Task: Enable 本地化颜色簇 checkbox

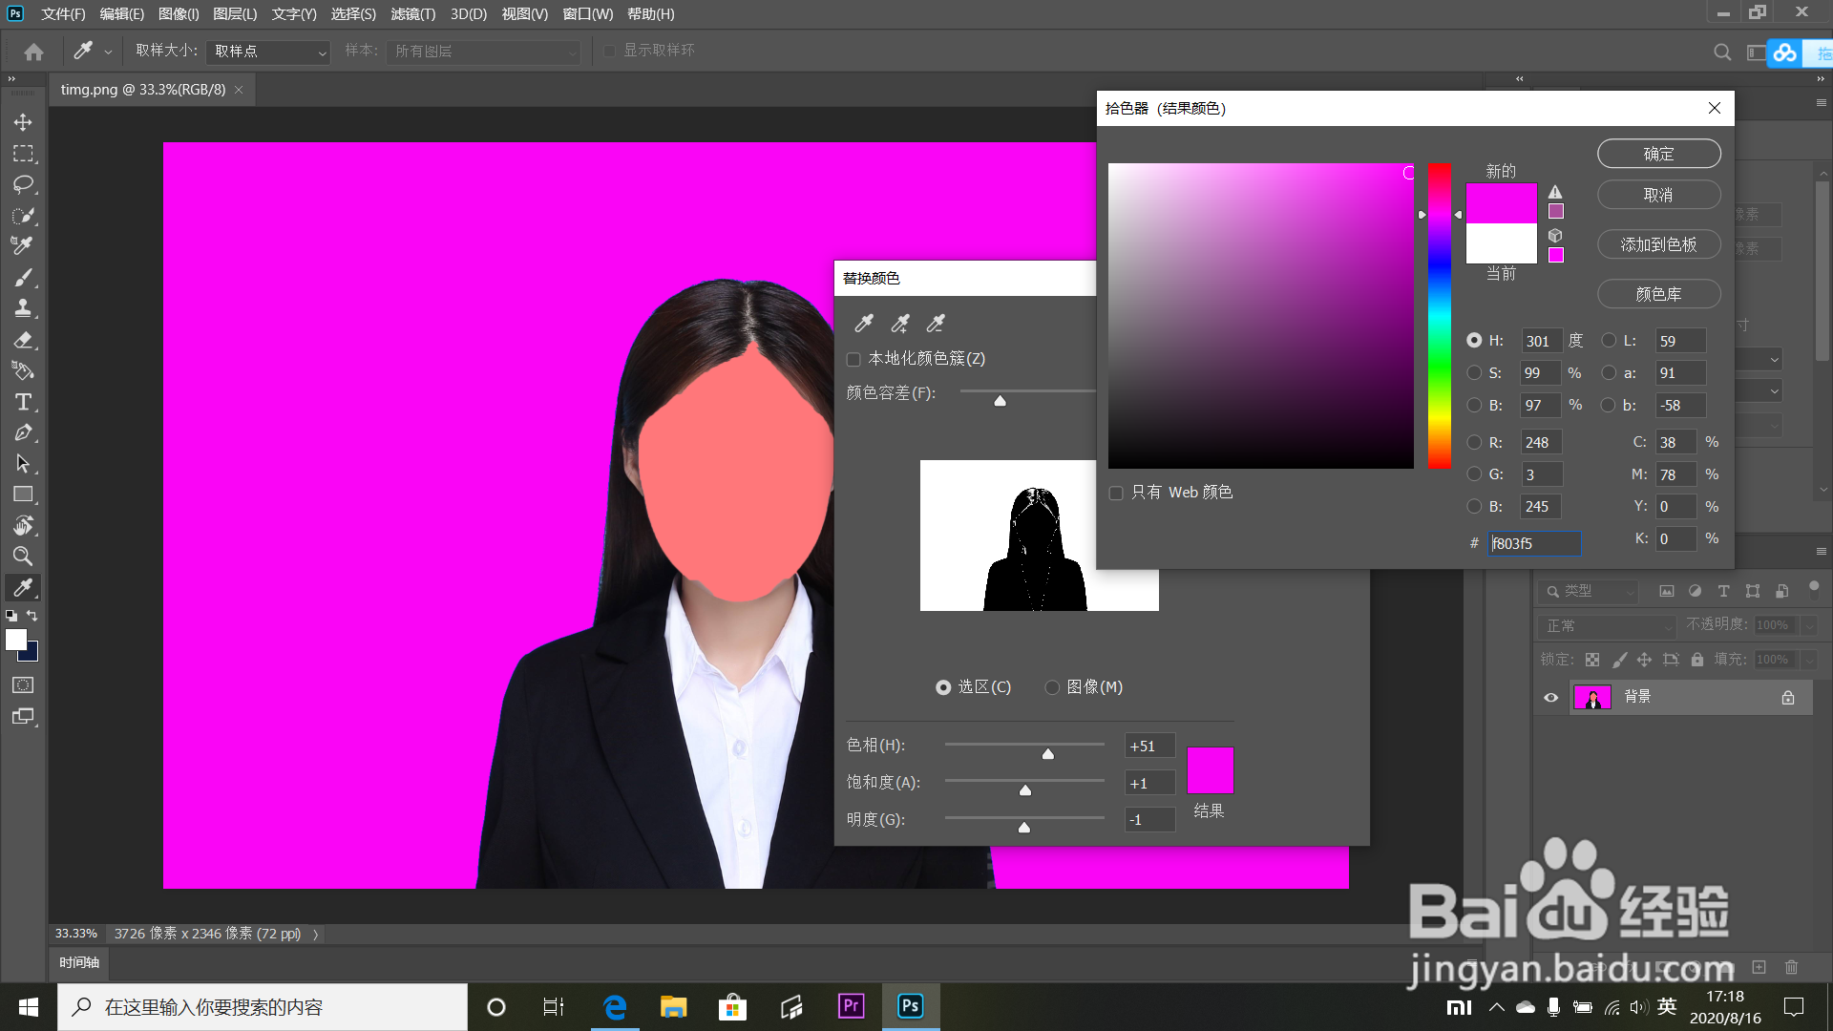Action: [x=853, y=359]
